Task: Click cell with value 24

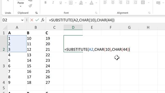Action: (54, 60)
